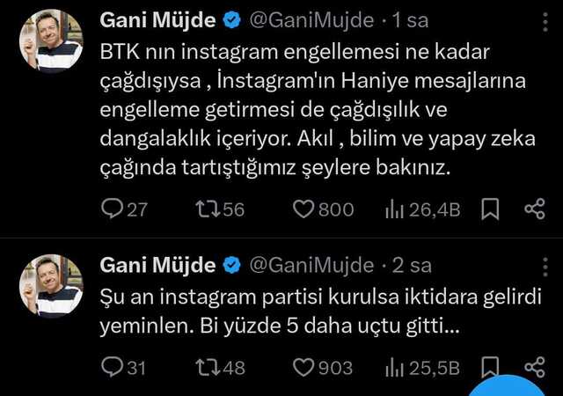
Task: Like the tweet with 903 likes
Action: tap(303, 367)
